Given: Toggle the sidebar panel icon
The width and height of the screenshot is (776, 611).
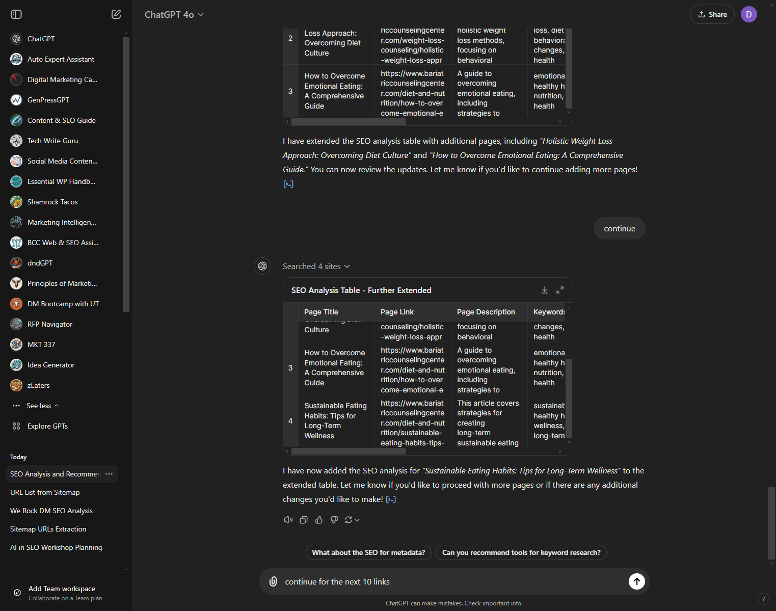Looking at the screenshot, I should coord(16,14).
